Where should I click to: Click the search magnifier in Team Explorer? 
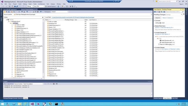pos(183,12)
